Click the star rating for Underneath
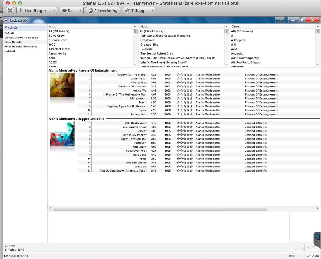Image resolution: width=321 pixels, height=259 pixels. (x=185, y=79)
